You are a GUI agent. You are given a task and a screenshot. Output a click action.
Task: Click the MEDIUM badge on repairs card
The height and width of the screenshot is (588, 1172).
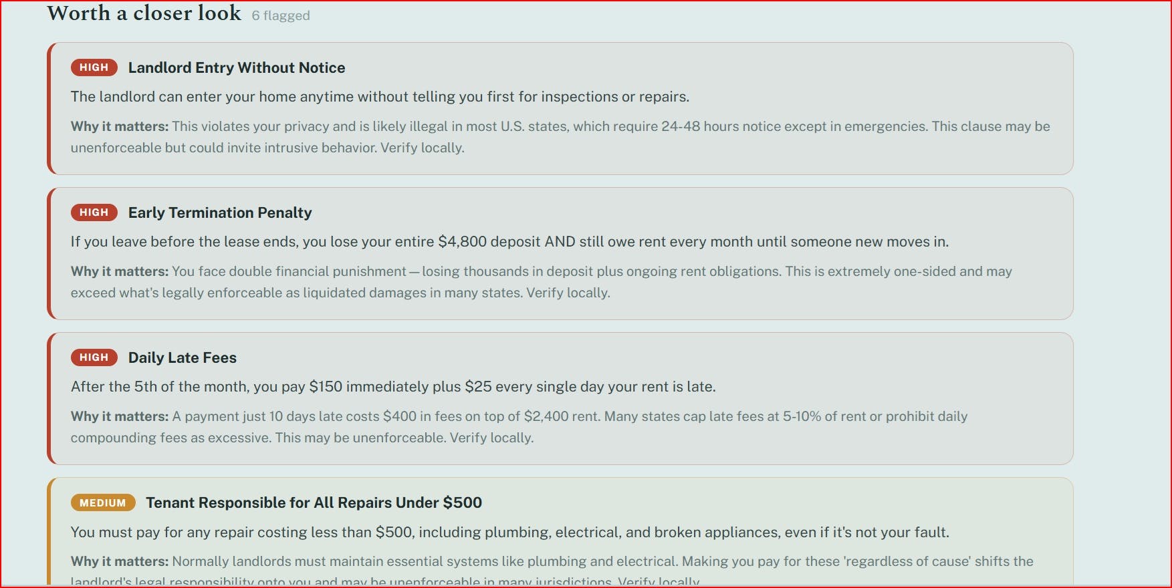coord(103,502)
